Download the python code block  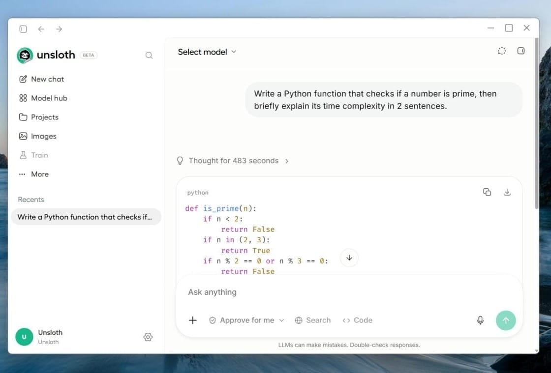[507, 192]
